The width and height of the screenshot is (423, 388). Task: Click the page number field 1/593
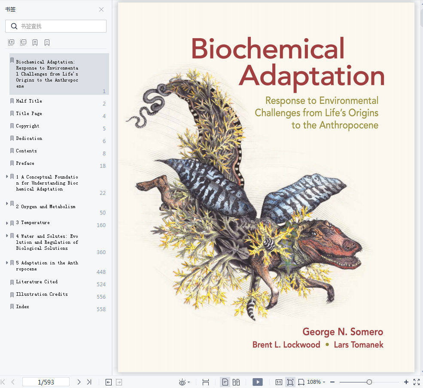tap(46, 382)
